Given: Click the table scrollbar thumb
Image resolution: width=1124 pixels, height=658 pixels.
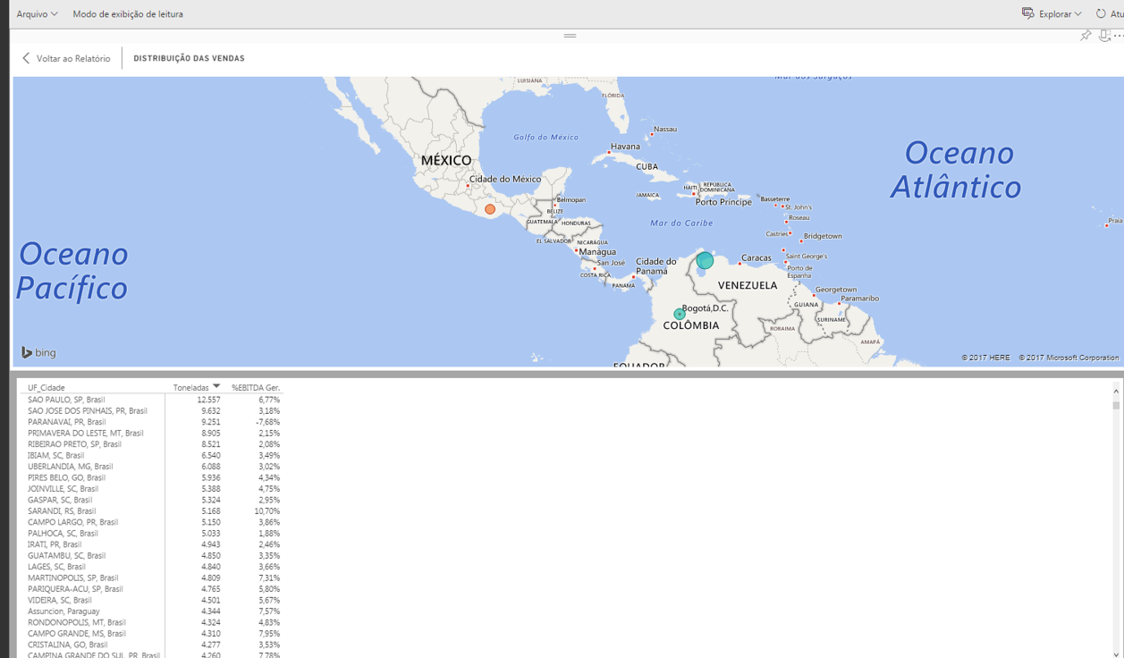Looking at the screenshot, I should [x=1116, y=405].
